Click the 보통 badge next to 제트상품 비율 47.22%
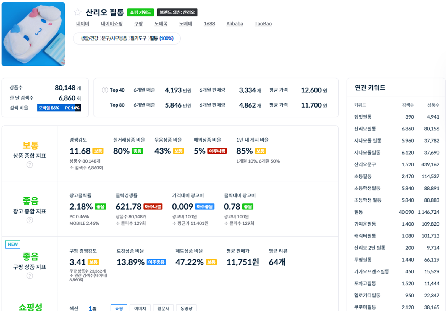 211,262
